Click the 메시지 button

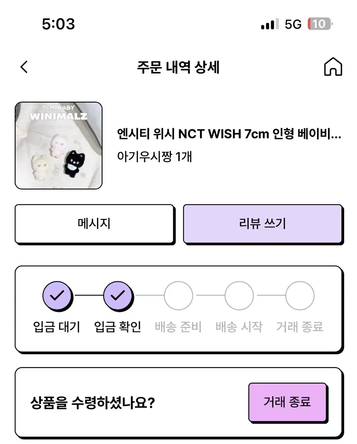click(x=94, y=224)
